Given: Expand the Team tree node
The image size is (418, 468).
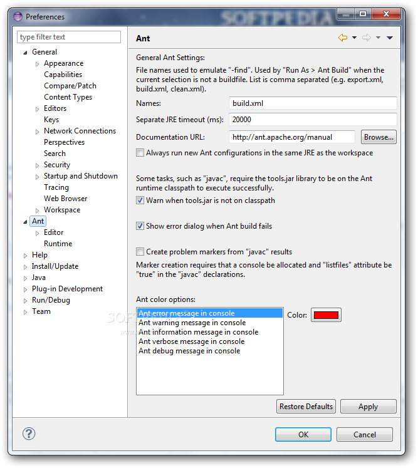Looking at the screenshot, I should (x=25, y=312).
